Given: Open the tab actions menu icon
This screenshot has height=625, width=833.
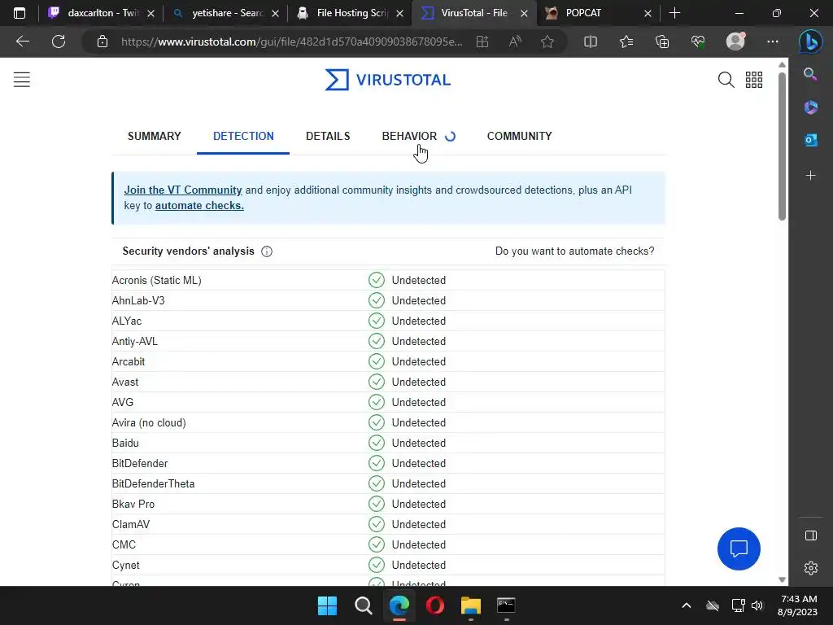Looking at the screenshot, I should click(20, 13).
